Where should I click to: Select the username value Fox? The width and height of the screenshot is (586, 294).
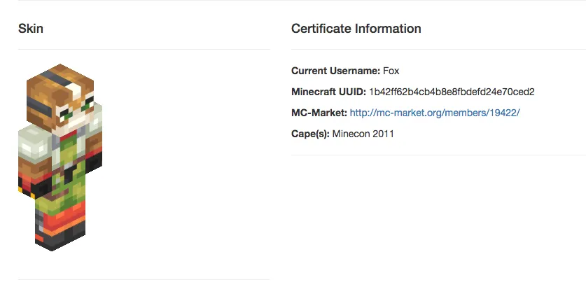coord(391,71)
